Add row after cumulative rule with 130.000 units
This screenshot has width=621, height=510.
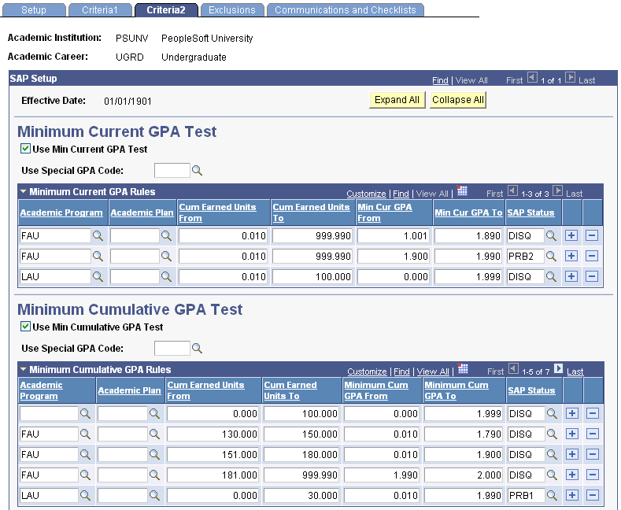click(572, 434)
